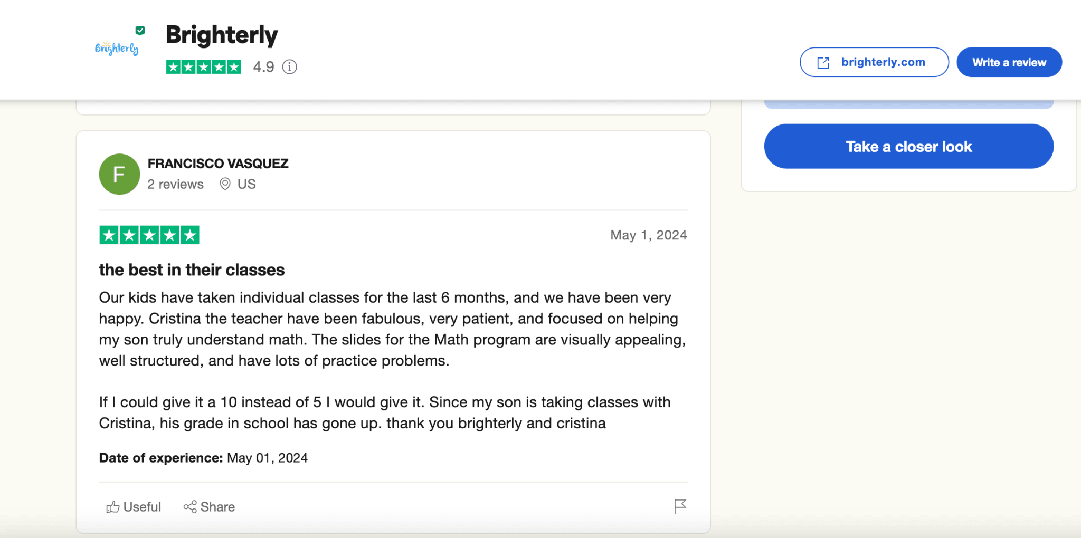Click the '2 reviews' text under reviewer name
Screen dimensions: 1081x538
[x=175, y=184]
